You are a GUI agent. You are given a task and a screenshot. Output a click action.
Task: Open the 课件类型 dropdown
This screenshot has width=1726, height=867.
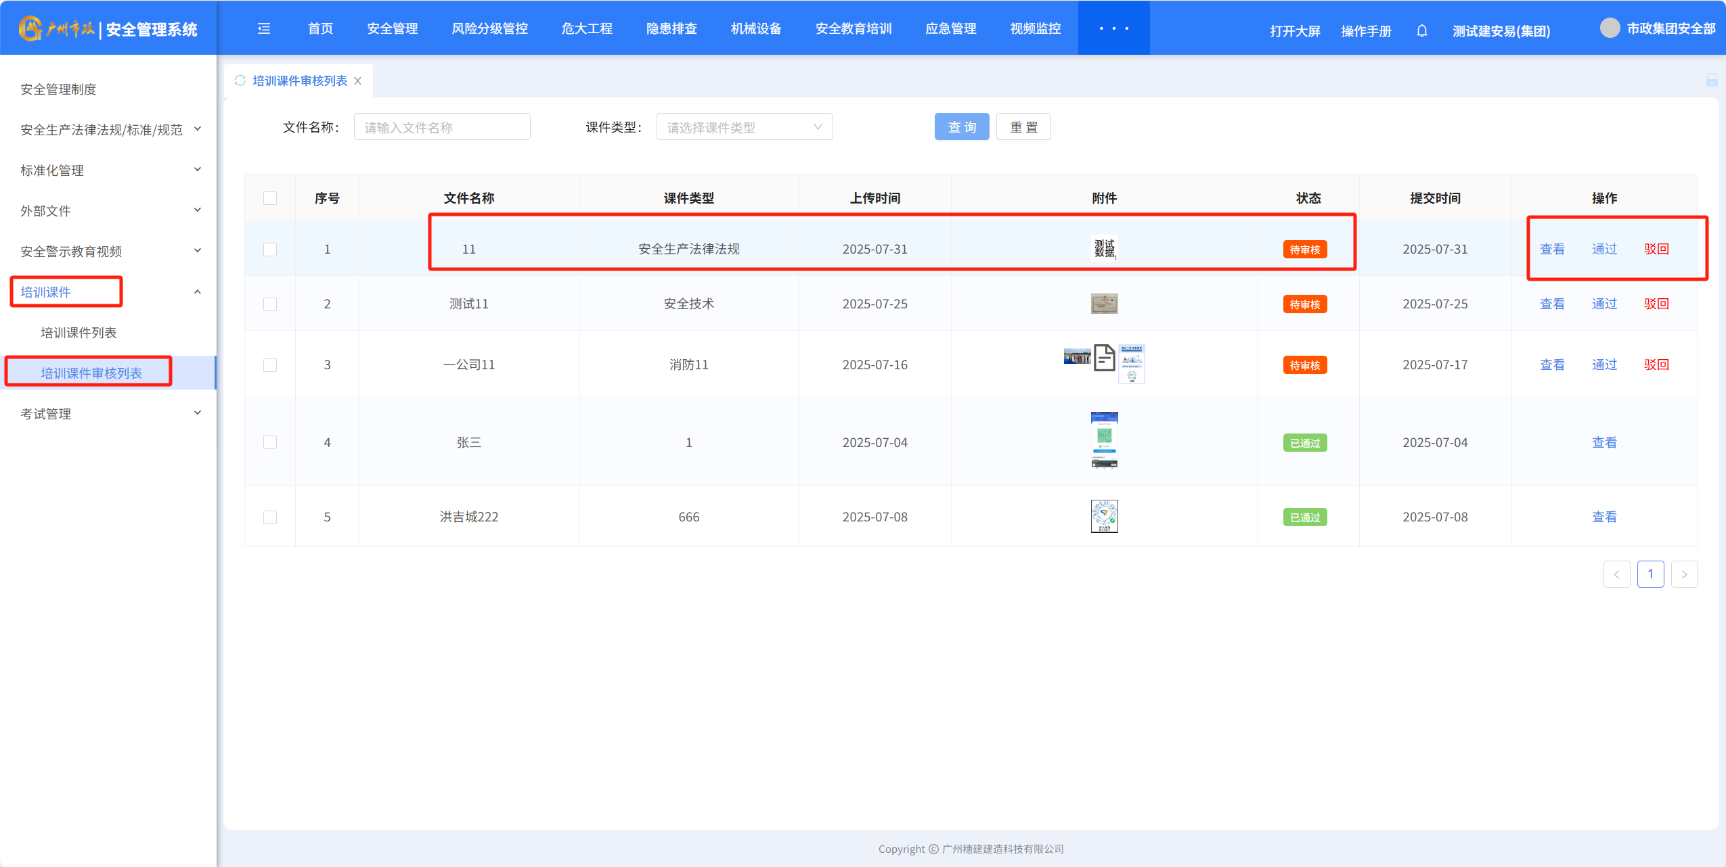coord(744,127)
